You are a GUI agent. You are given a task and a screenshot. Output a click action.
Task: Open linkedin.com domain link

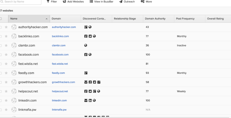pyautogui.click(x=59, y=101)
